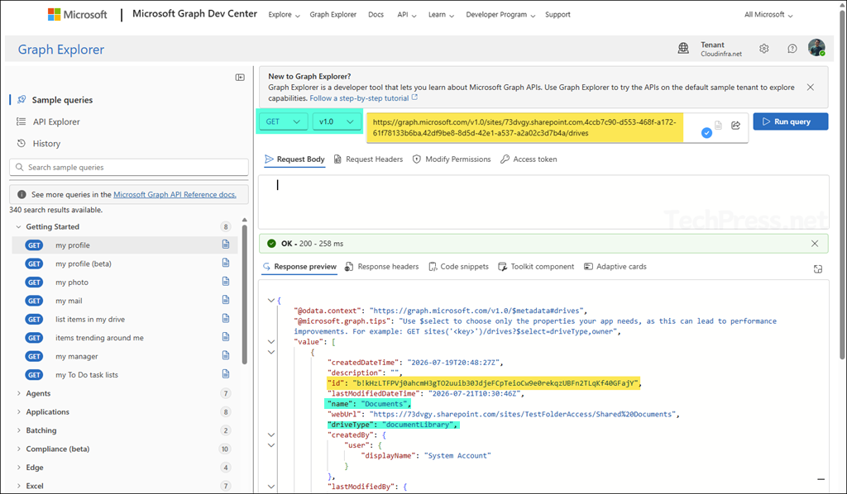Open the API menu dropdown

407,15
